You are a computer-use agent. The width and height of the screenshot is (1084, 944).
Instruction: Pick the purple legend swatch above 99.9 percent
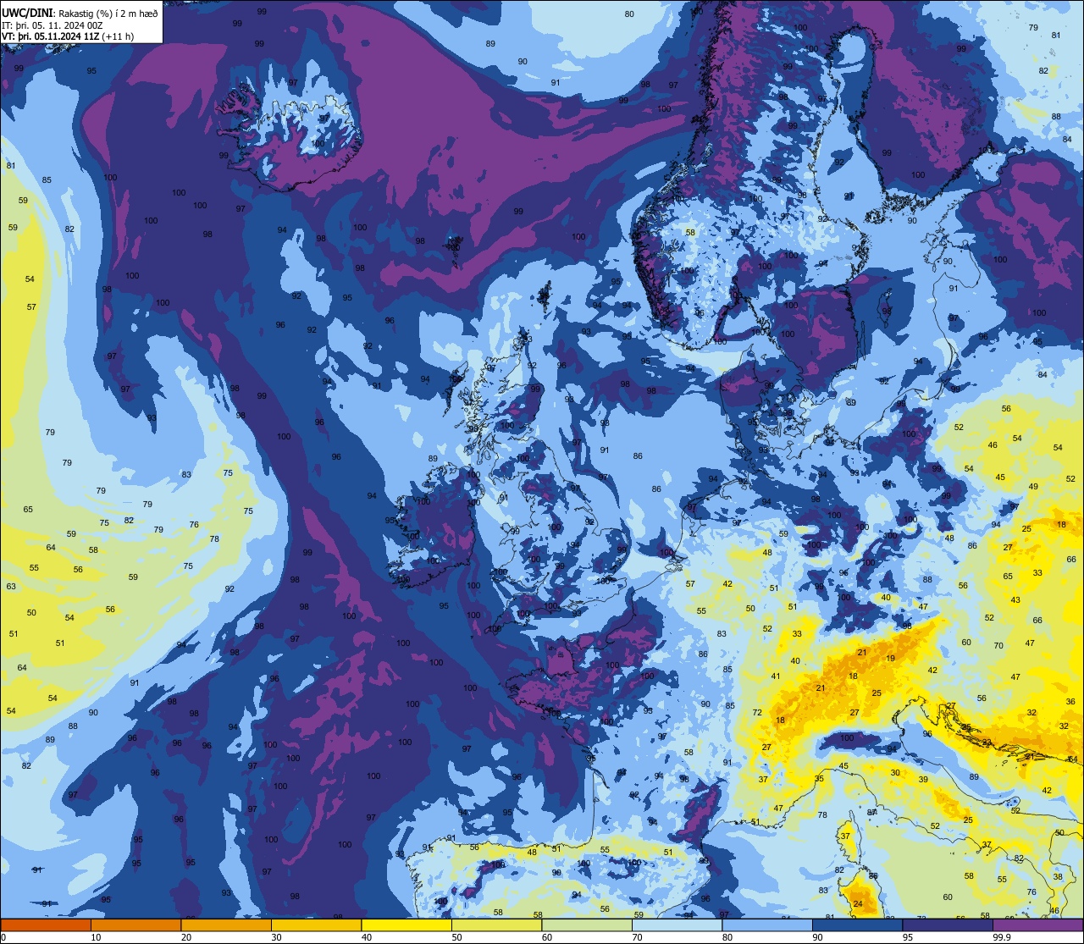pyautogui.click(x=1037, y=925)
